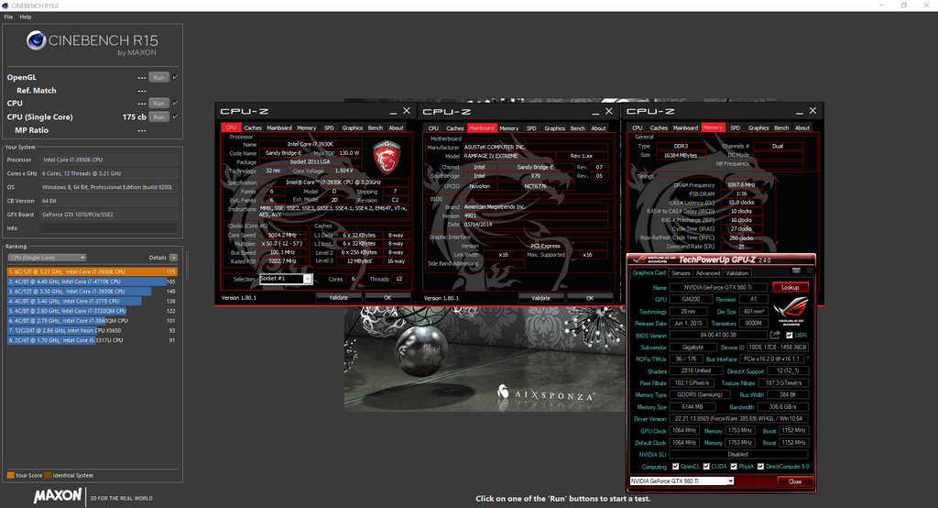
Task: Switch to the Advanced tab in GPU-Z
Action: 708,273
